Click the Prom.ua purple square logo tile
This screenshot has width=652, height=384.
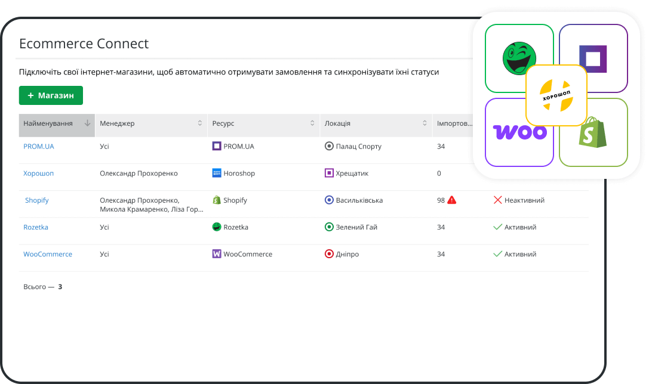coord(593,58)
